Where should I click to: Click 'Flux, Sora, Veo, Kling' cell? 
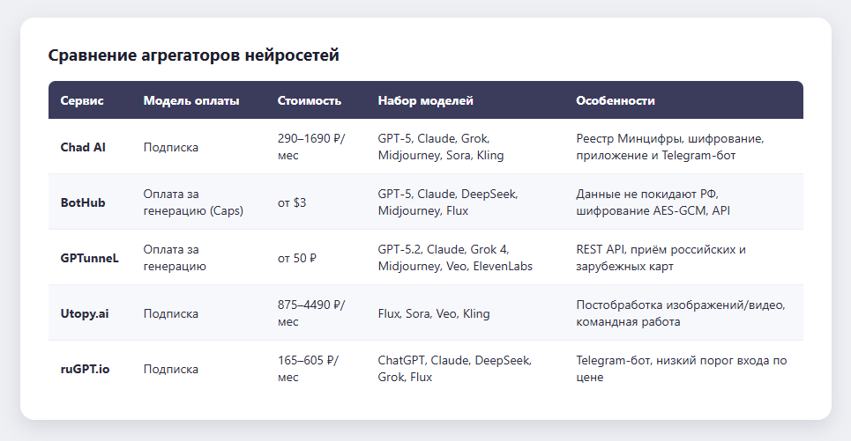pos(434,313)
